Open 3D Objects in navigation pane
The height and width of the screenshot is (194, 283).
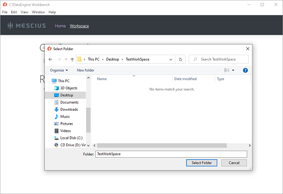(x=69, y=88)
